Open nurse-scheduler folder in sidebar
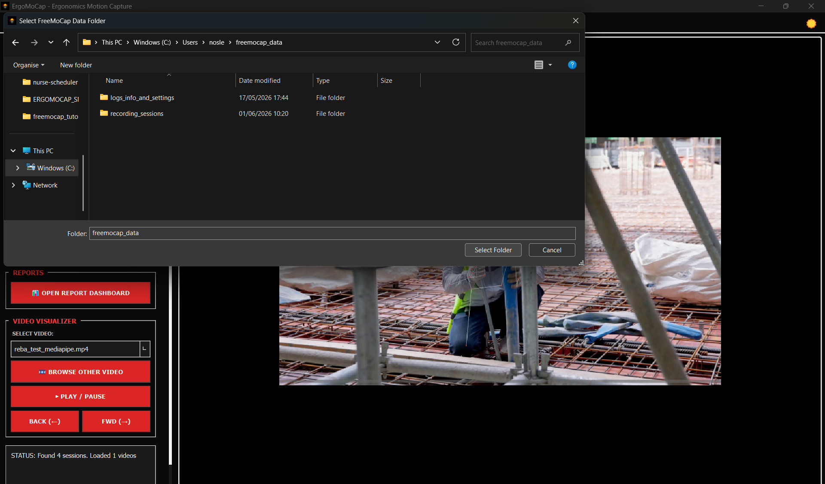 coord(50,82)
